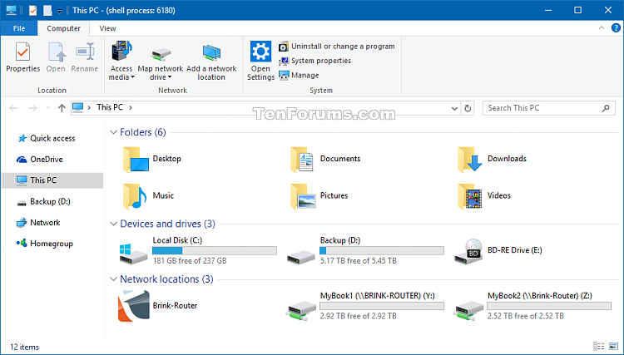624x355 pixels.
Task: Click the search magnifier icon
Action: (606, 108)
